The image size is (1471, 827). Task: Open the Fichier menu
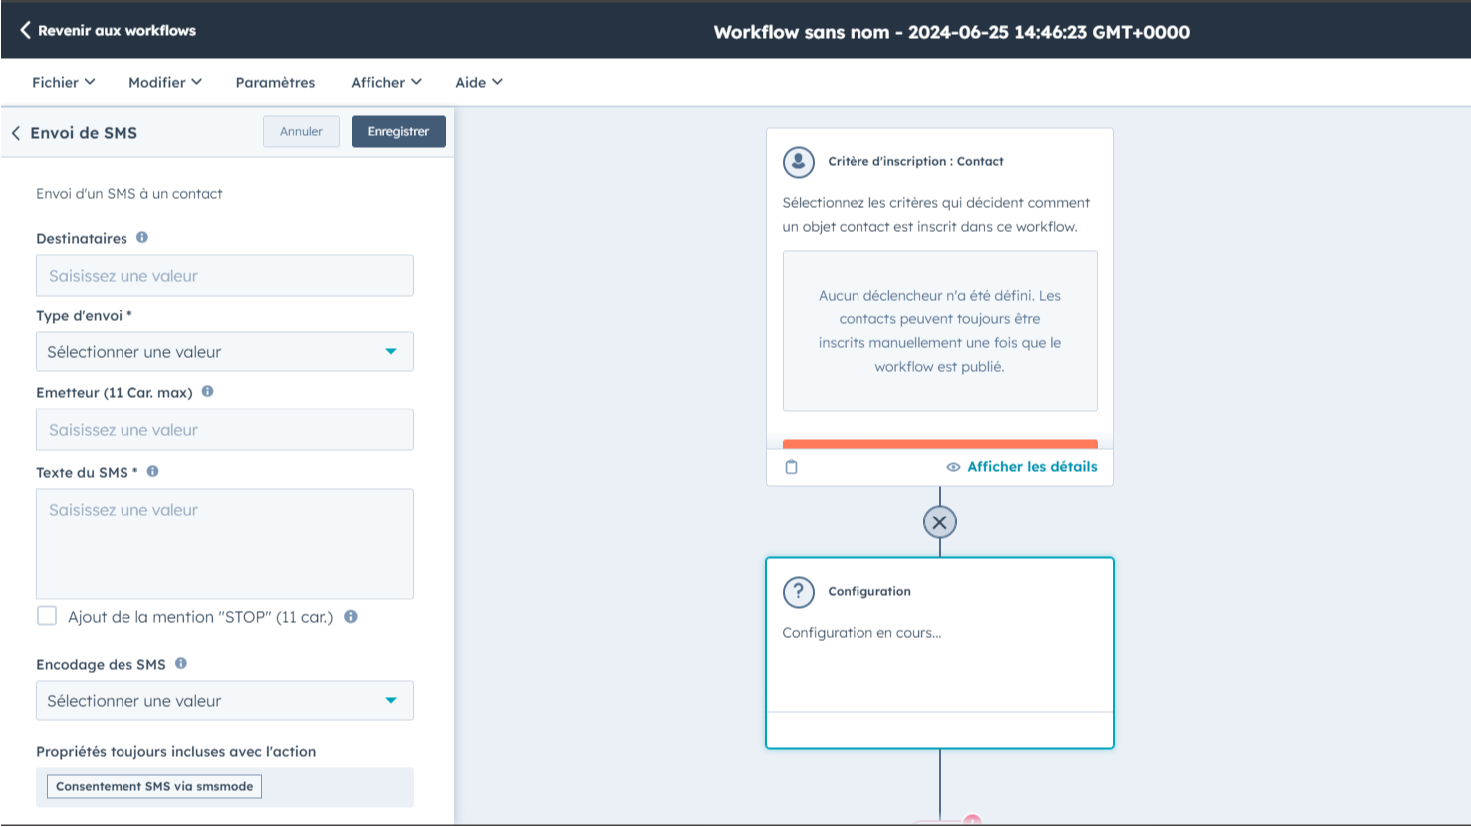(x=63, y=82)
